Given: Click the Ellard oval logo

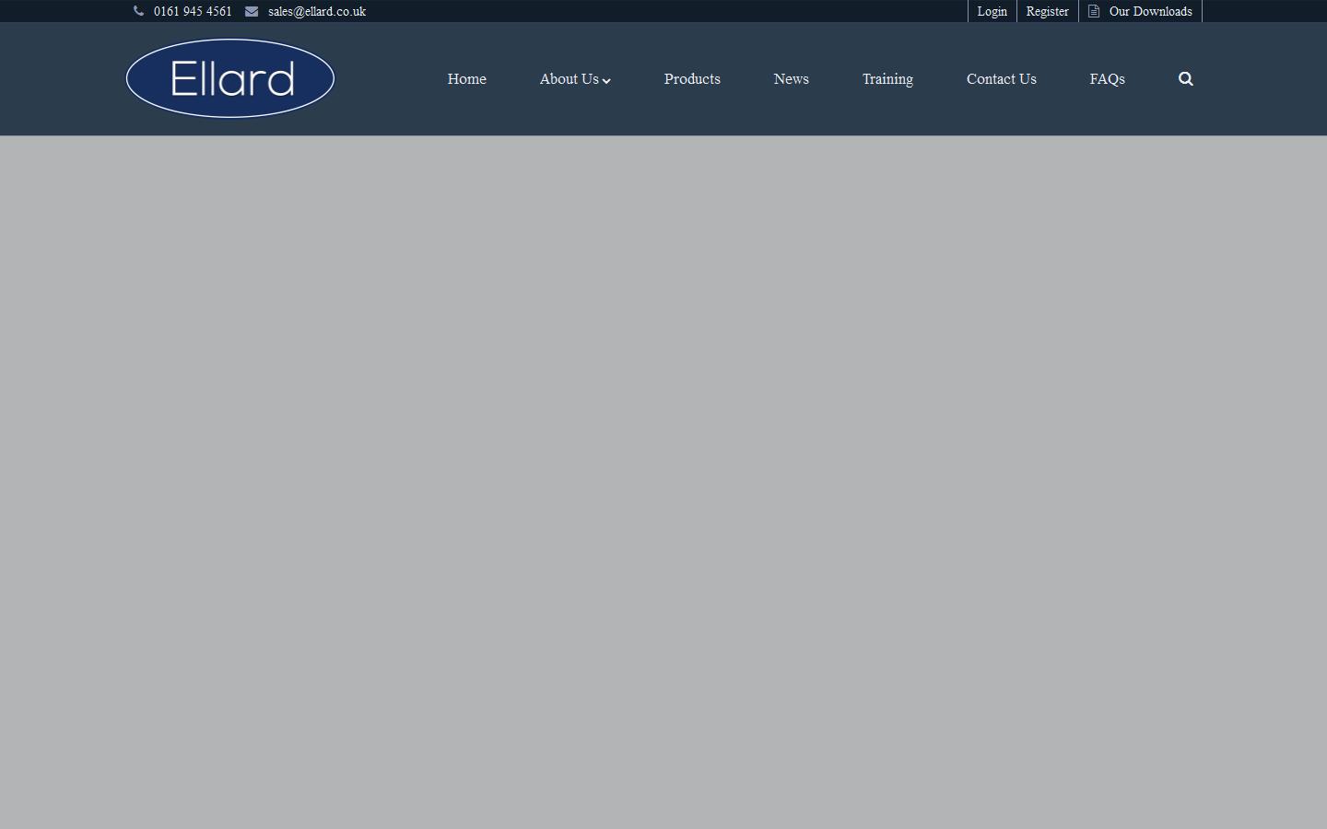Looking at the screenshot, I should point(230,79).
